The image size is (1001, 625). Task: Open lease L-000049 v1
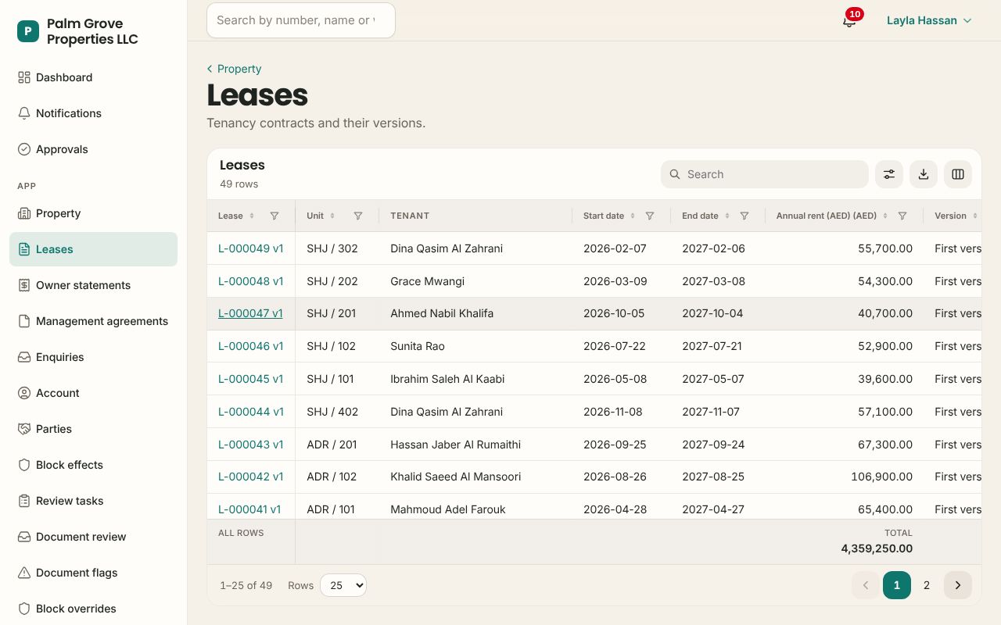250,248
